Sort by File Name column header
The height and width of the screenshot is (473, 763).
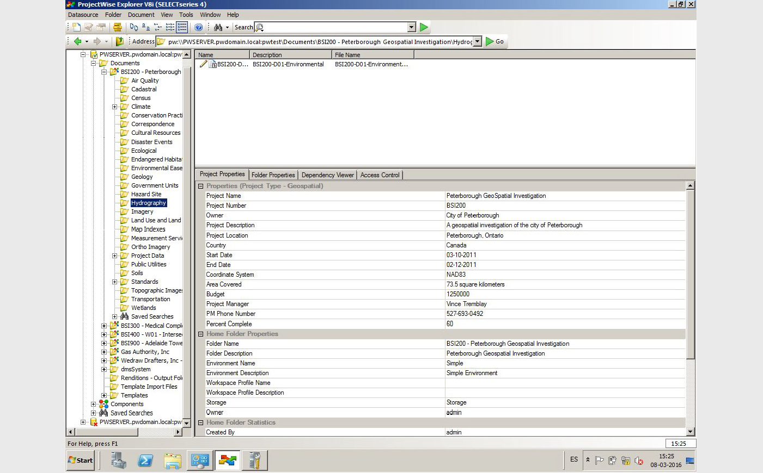click(373, 55)
